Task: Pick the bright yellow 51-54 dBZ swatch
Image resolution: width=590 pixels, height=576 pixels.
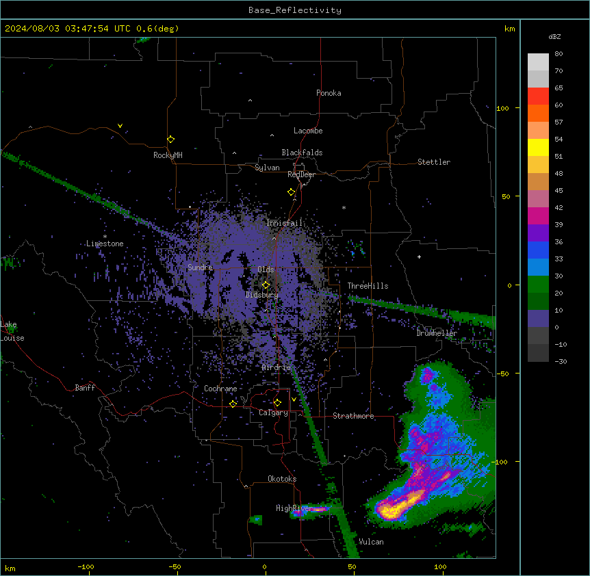Action: click(x=538, y=147)
